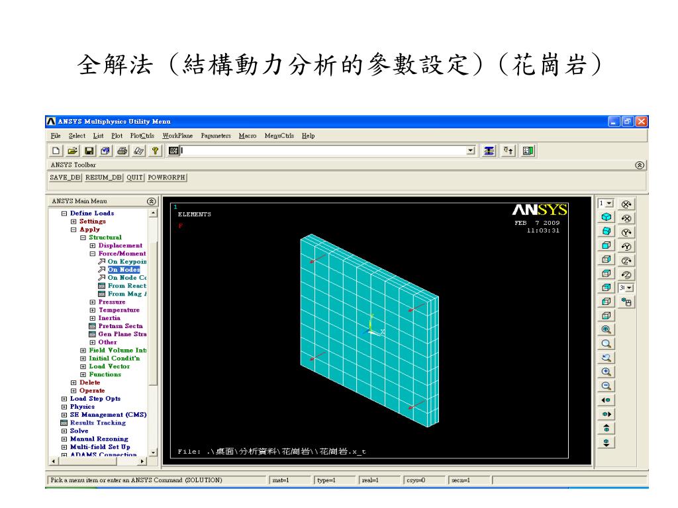Collapse the ANSYS Toolbar panel chevron

tap(640, 165)
